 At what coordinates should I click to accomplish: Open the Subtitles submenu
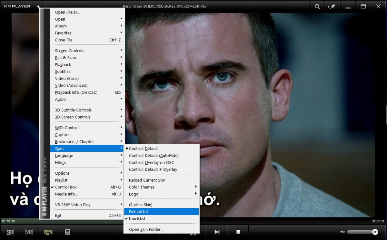(x=63, y=71)
